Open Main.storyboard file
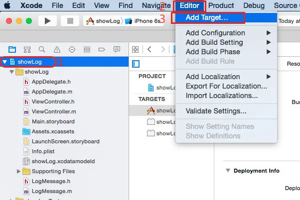The width and height of the screenshot is (300, 200). pos(53,121)
